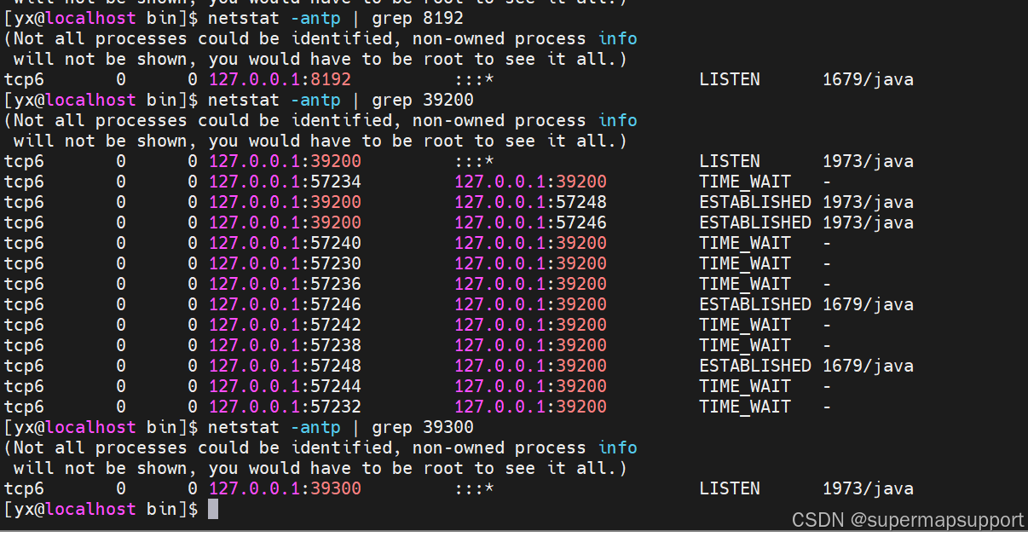Select local address 127.0.0.1:57244
1028x537 pixels.
click(x=285, y=386)
